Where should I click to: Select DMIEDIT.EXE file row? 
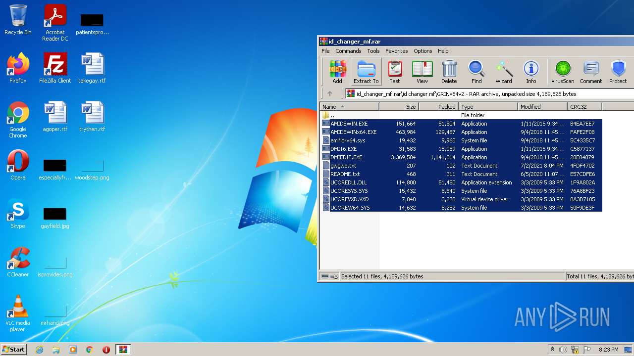coord(461,157)
